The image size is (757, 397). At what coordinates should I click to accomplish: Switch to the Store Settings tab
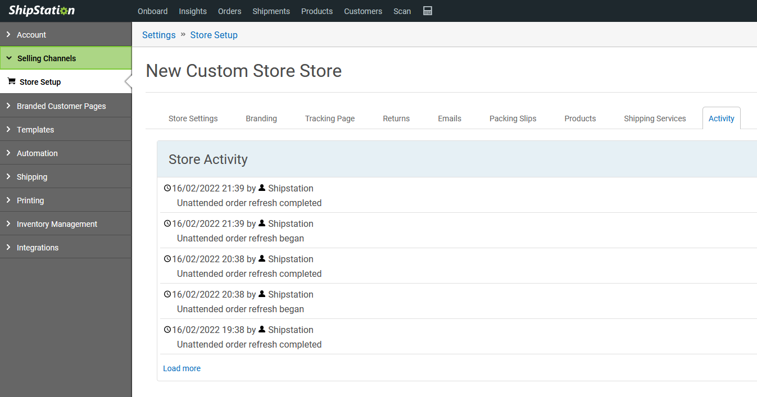pos(193,118)
